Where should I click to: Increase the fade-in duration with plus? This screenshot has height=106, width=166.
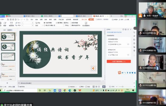(33, 23)
